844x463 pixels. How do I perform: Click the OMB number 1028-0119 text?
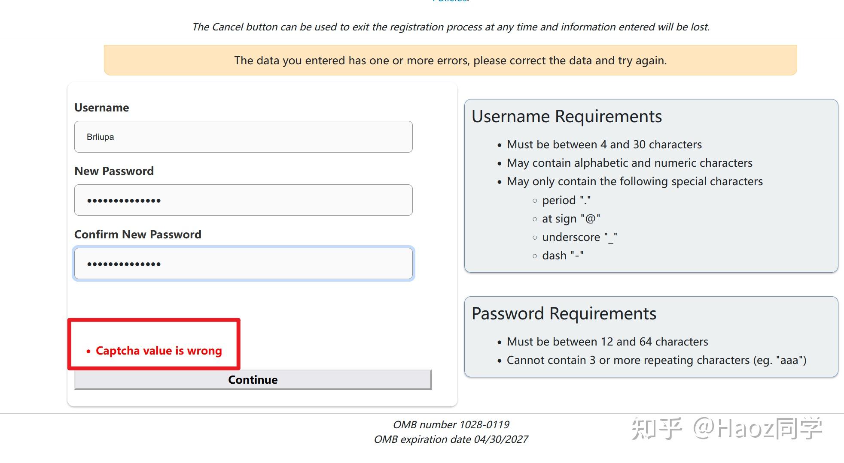pyautogui.click(x=451, y=424)
